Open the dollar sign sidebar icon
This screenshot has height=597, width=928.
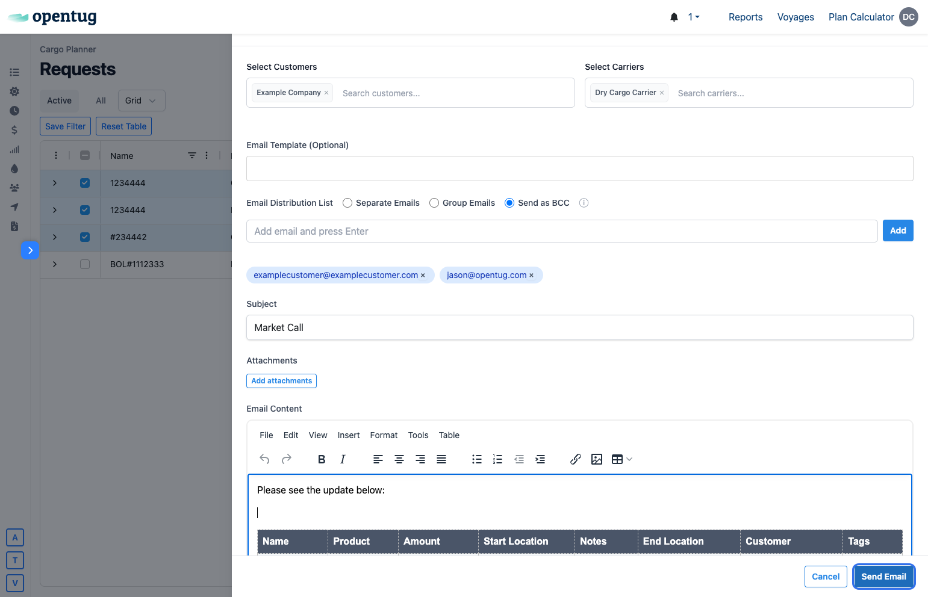point(14,130)
